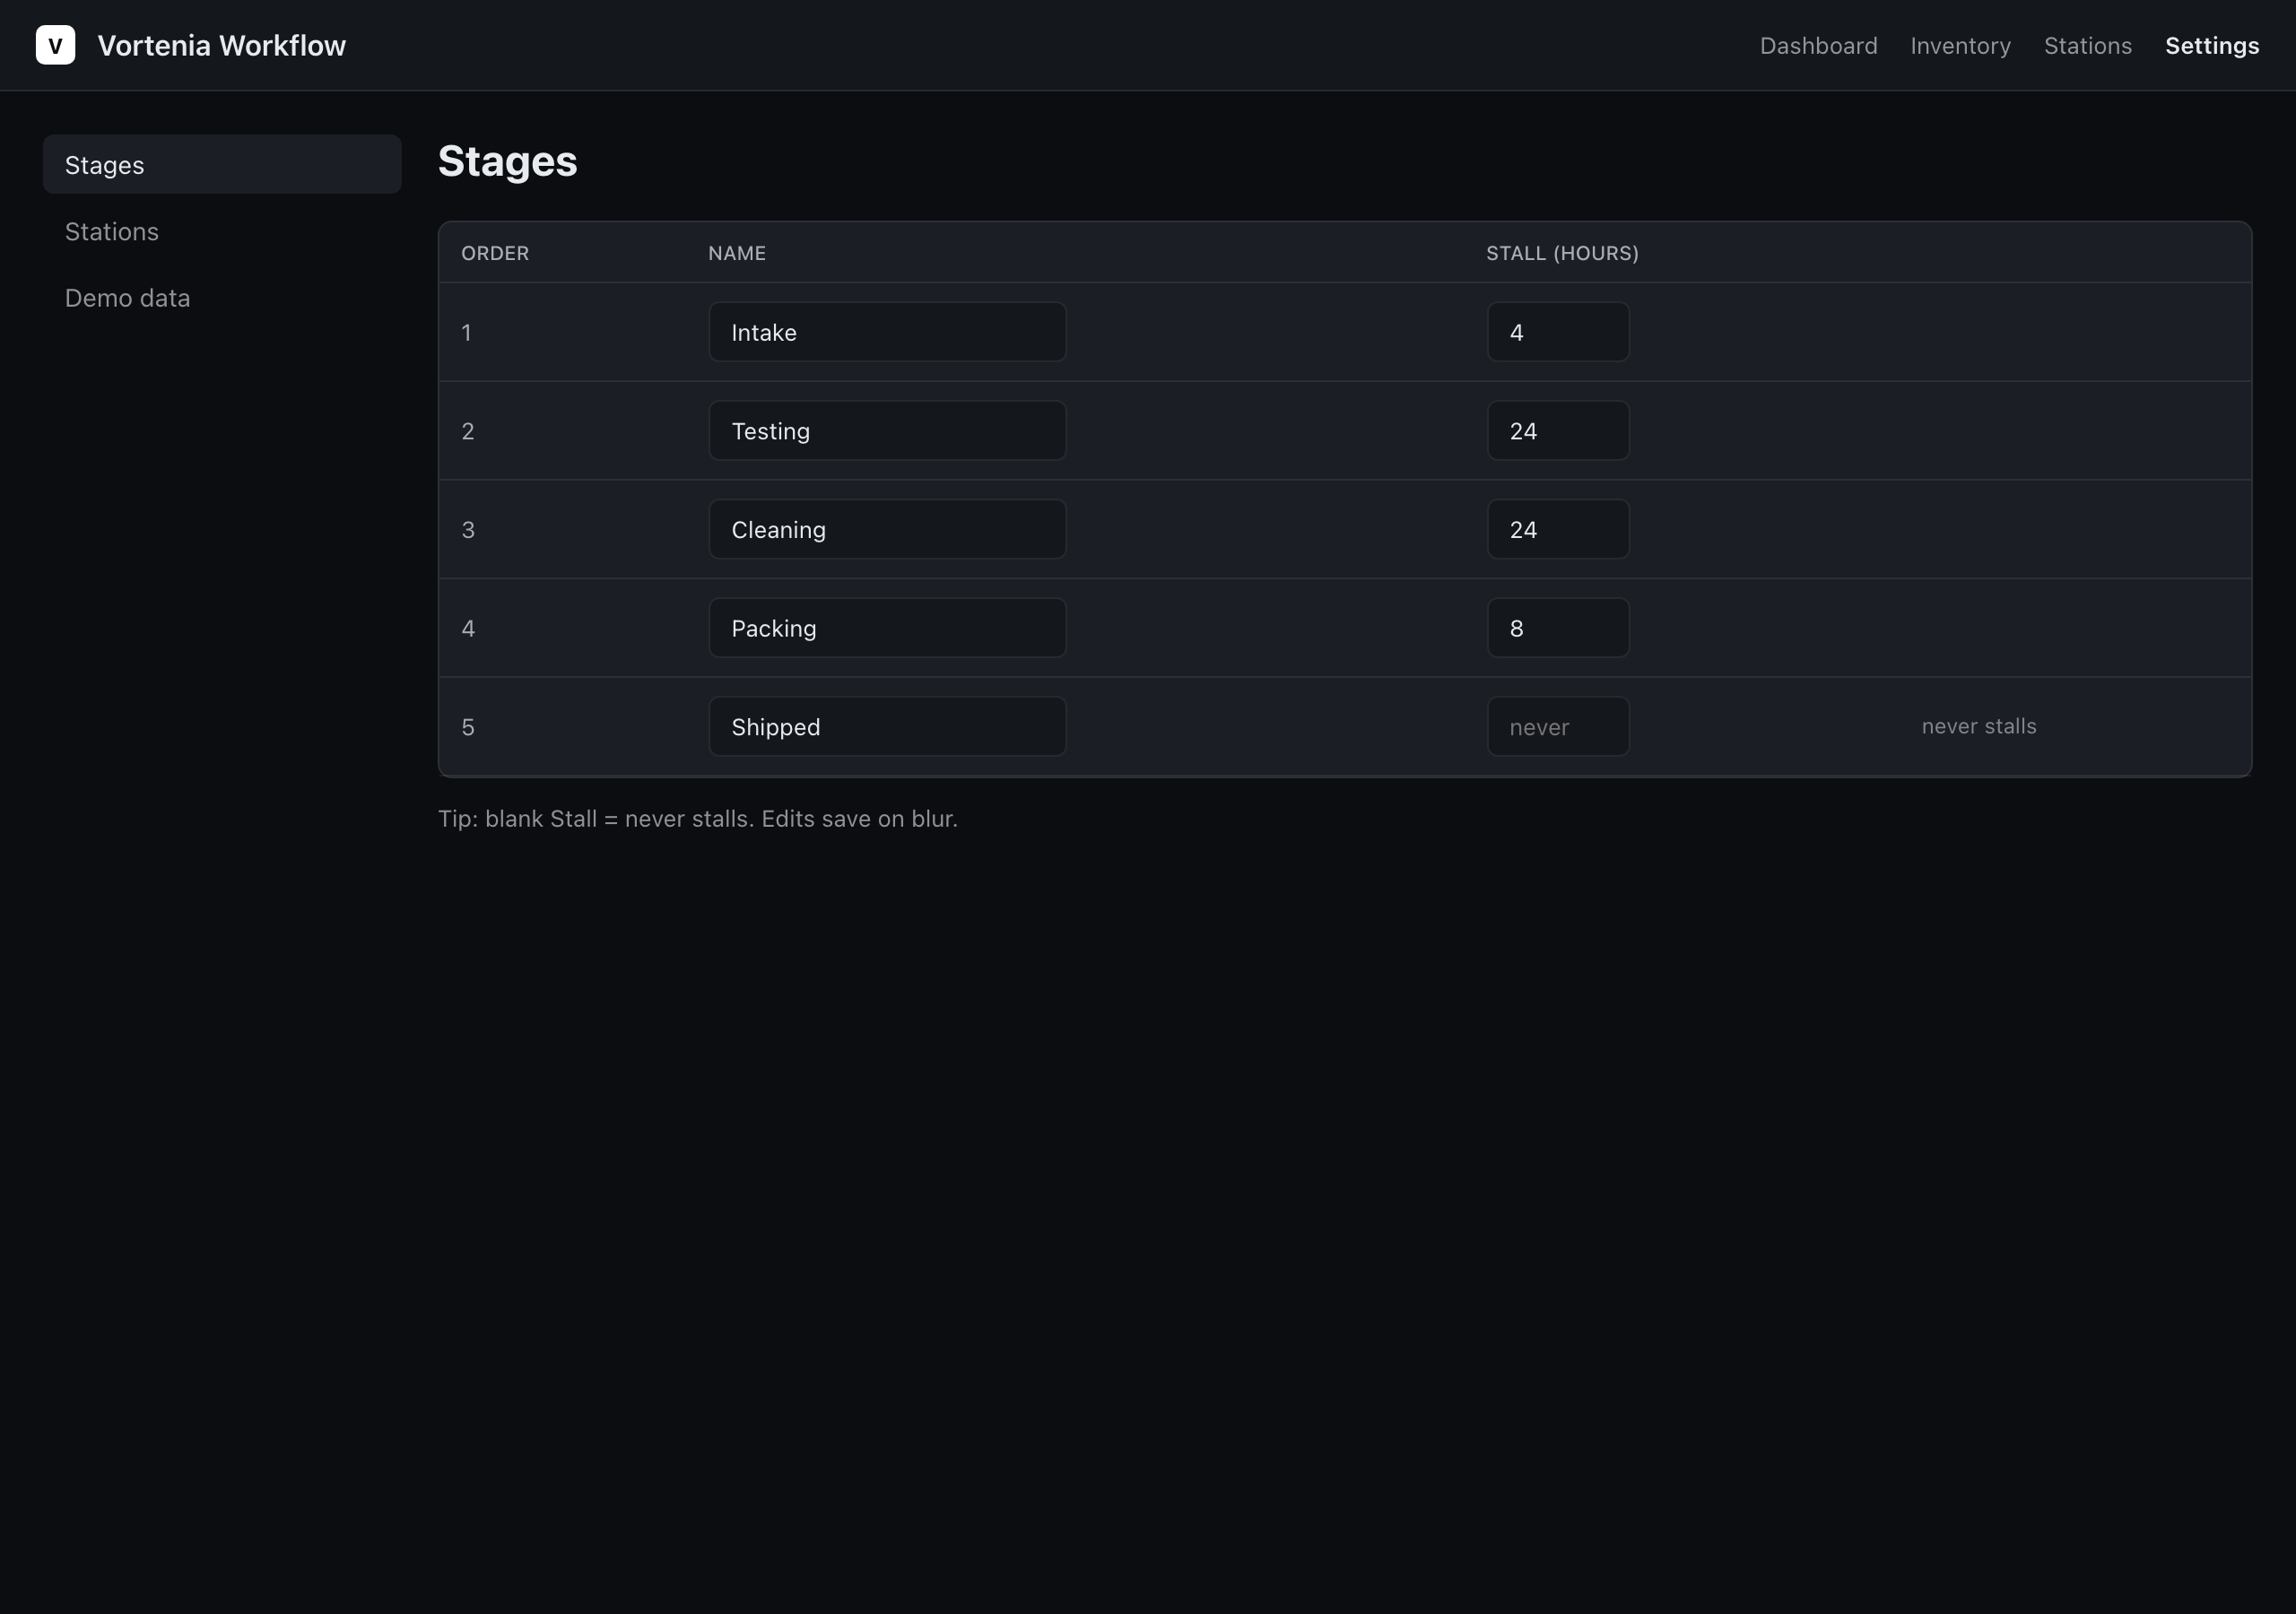This screenshot has width=2296, height=1614.
Task: Edit the Intake stage name field
Action: [887, 332]
